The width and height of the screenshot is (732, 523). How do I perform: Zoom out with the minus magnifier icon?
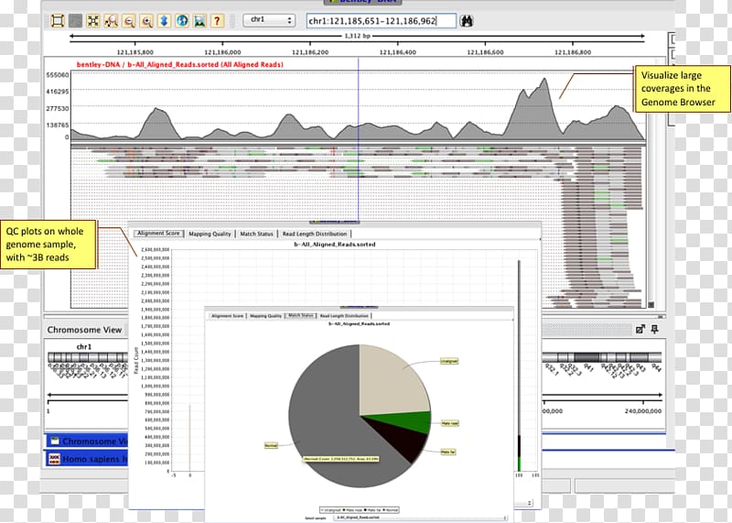point(129,21)
